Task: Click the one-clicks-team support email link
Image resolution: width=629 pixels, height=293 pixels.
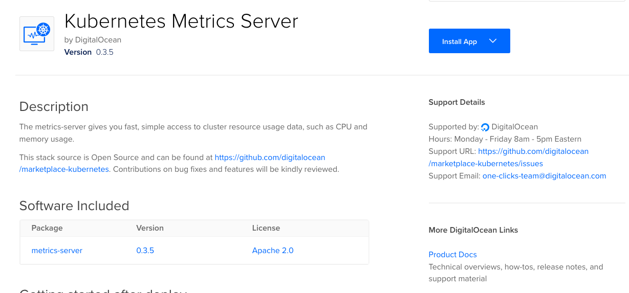Action: [544, 176]
